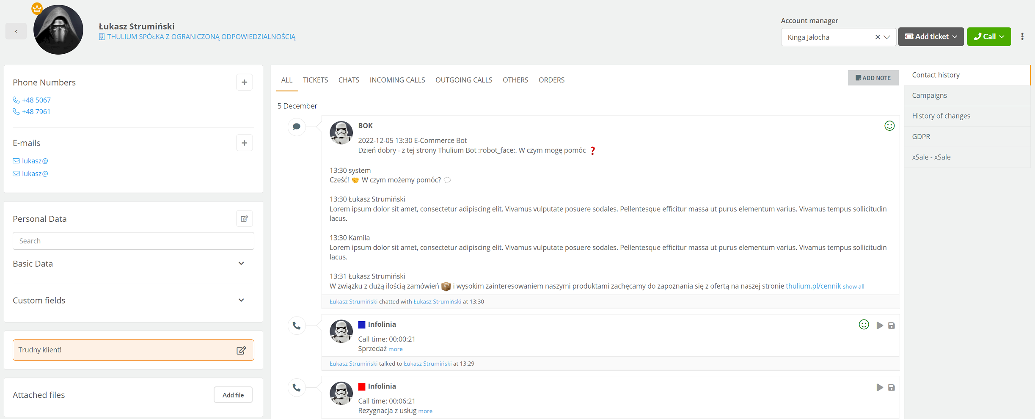
Task: Add a new phone number
Action: (244, 82)
